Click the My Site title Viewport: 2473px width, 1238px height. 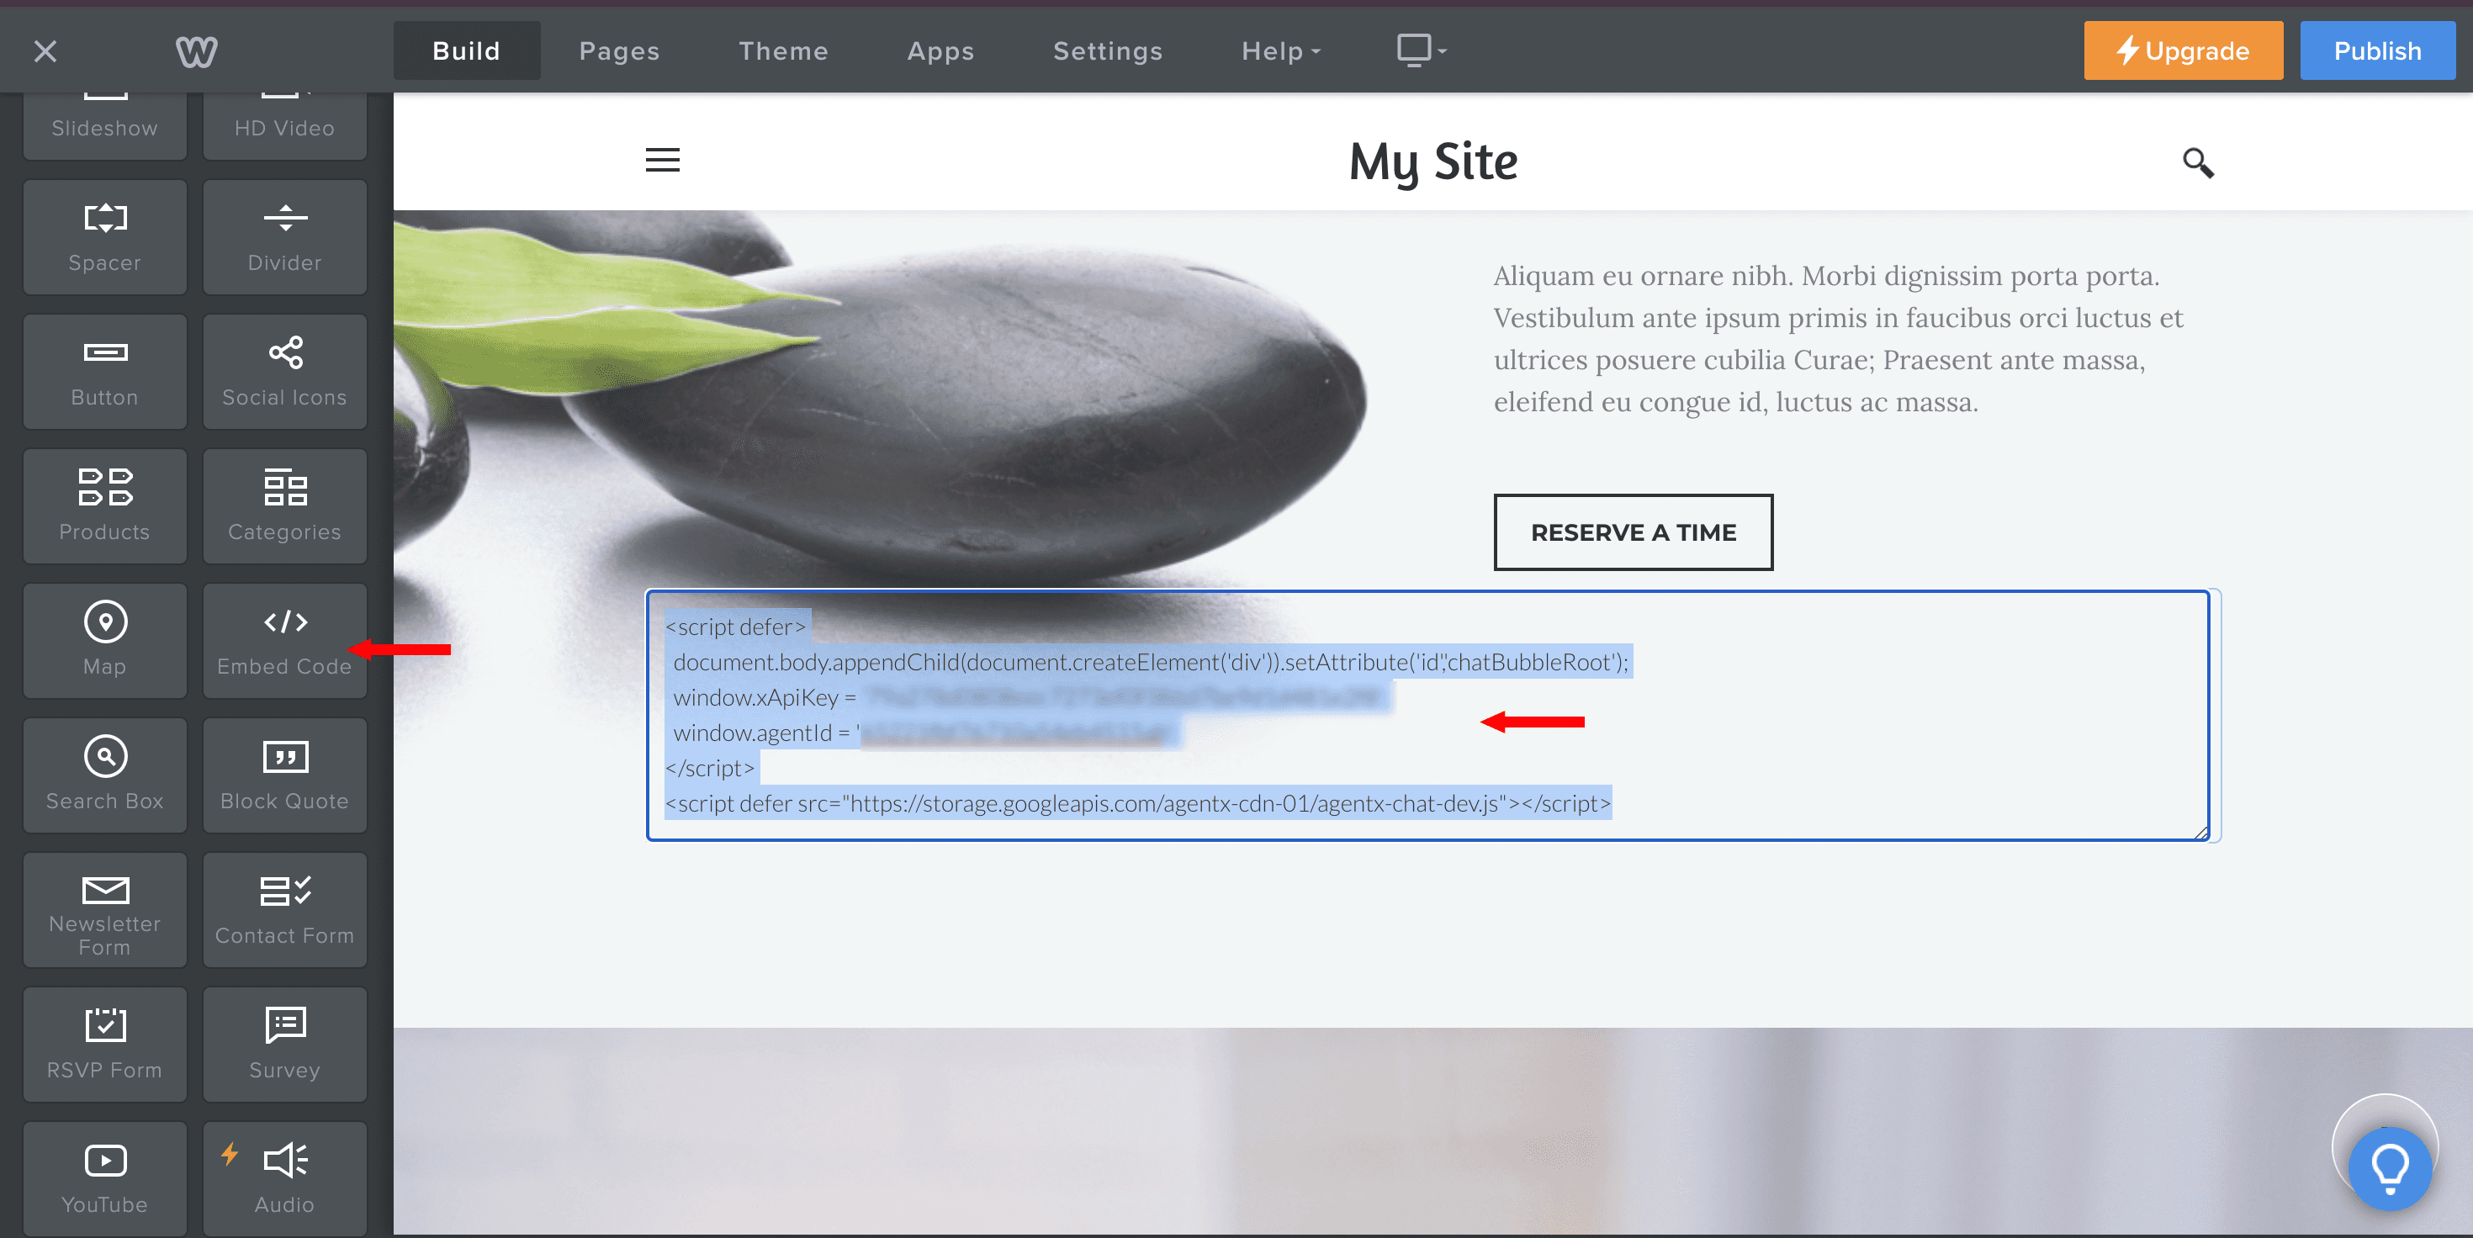(1433, 161)
